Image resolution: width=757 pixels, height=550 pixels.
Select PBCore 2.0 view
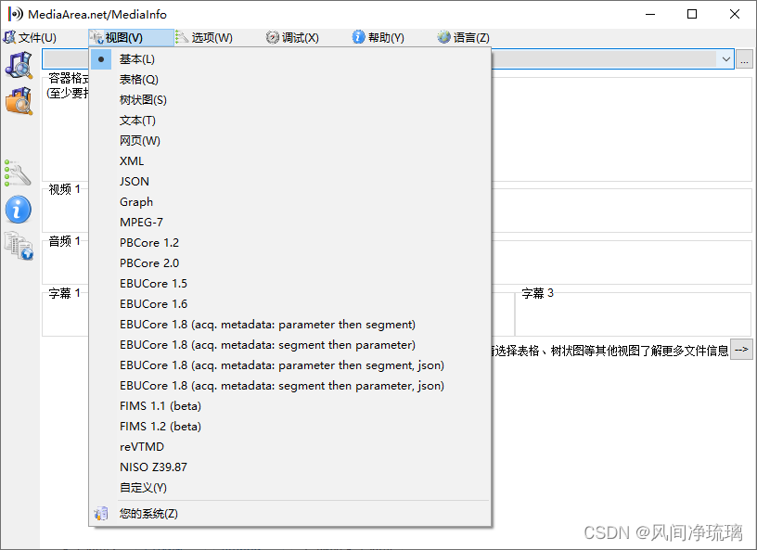[x=289, y=263]
